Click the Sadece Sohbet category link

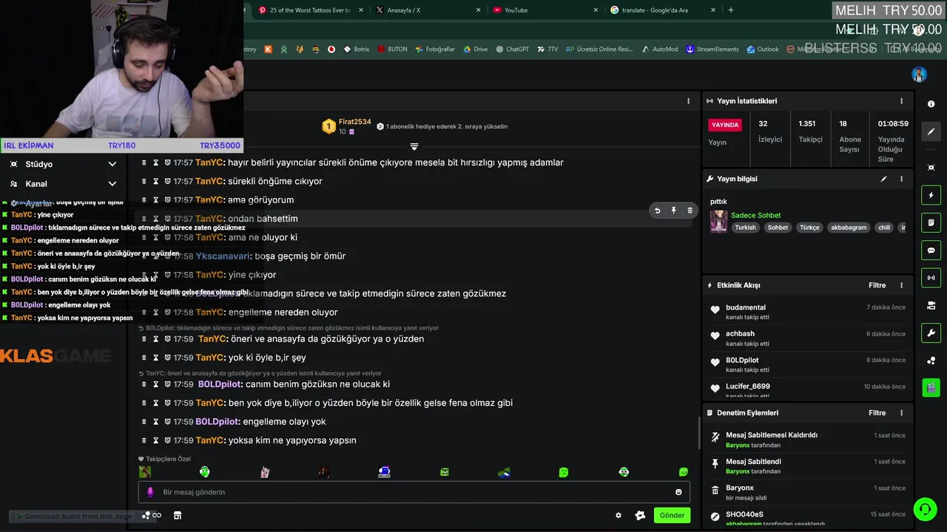point(755,215)
